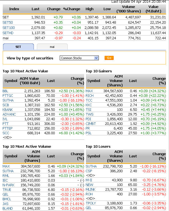Click MLINK stock symbol link
Image resolution: width=169 pixels, height=211 pixels.
coord(90,189)
